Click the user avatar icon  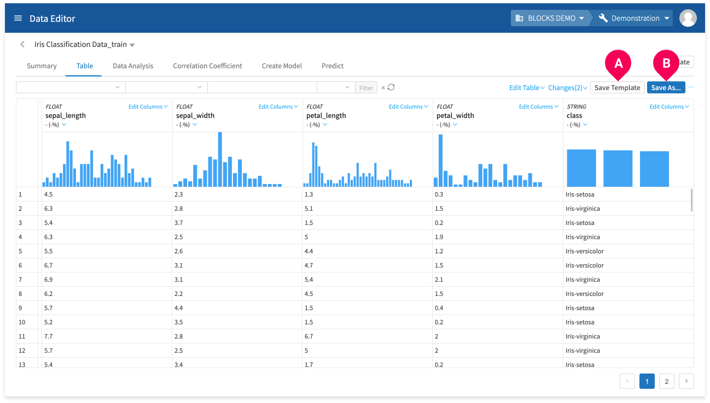pos(688,18)
